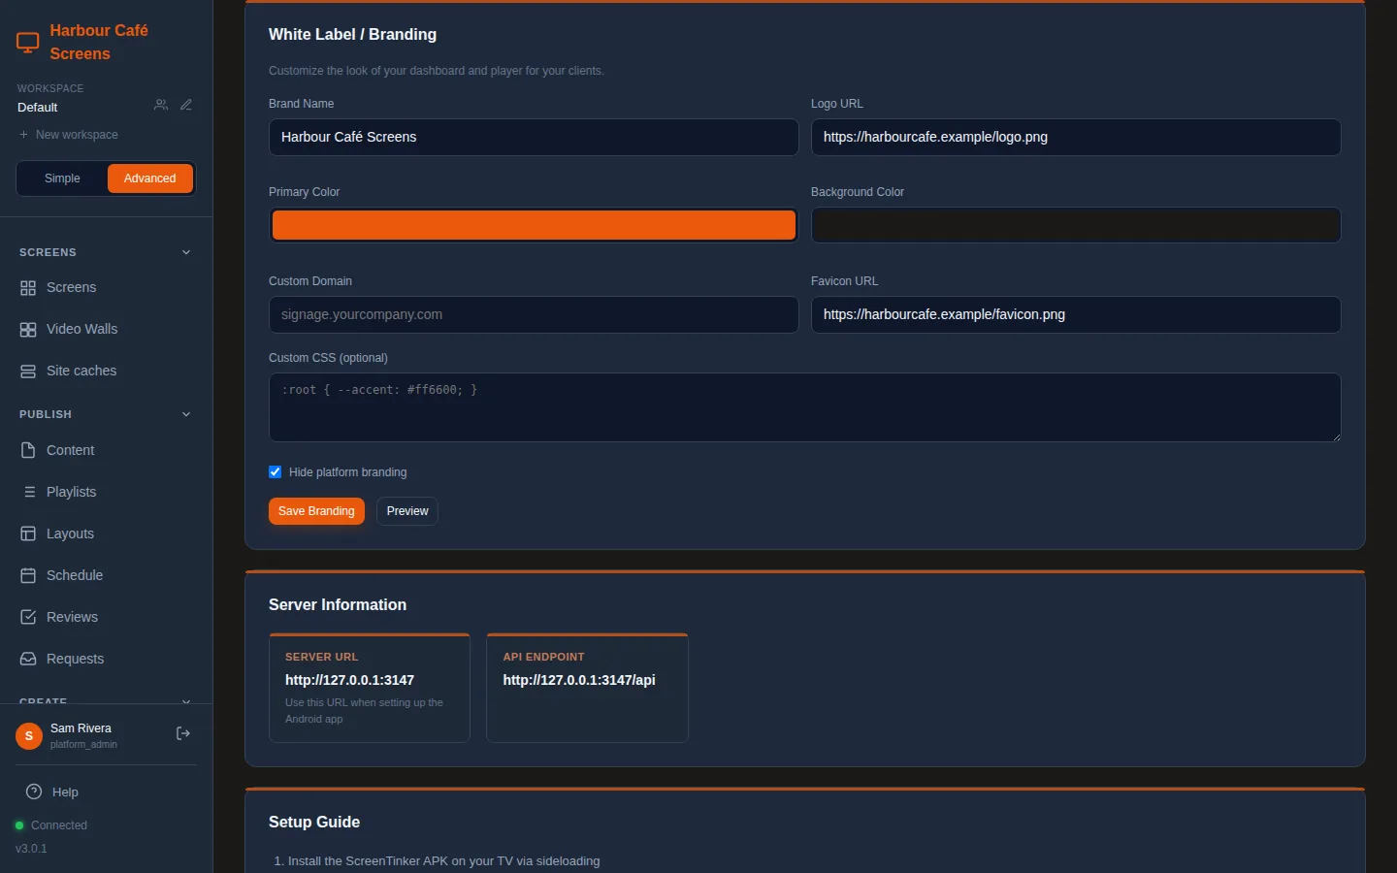Image resolution: width=1397 pixels, height=873 pixels.
Task: Open the Content page
Action: tap(107, 450)
